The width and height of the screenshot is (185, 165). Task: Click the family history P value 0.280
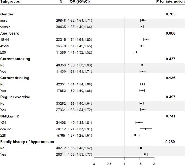[x=170, y=142]
